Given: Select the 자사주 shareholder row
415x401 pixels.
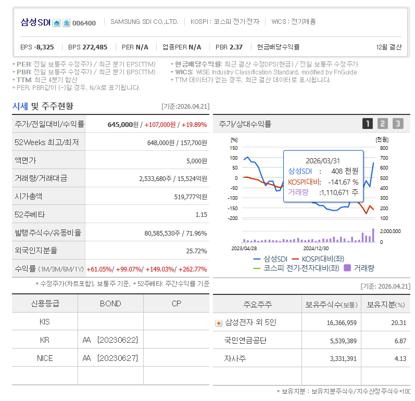Looking at the screenshot, I should 311,358.
